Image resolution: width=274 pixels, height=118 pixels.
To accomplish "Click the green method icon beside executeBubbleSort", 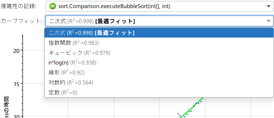I will click(53, 6).
